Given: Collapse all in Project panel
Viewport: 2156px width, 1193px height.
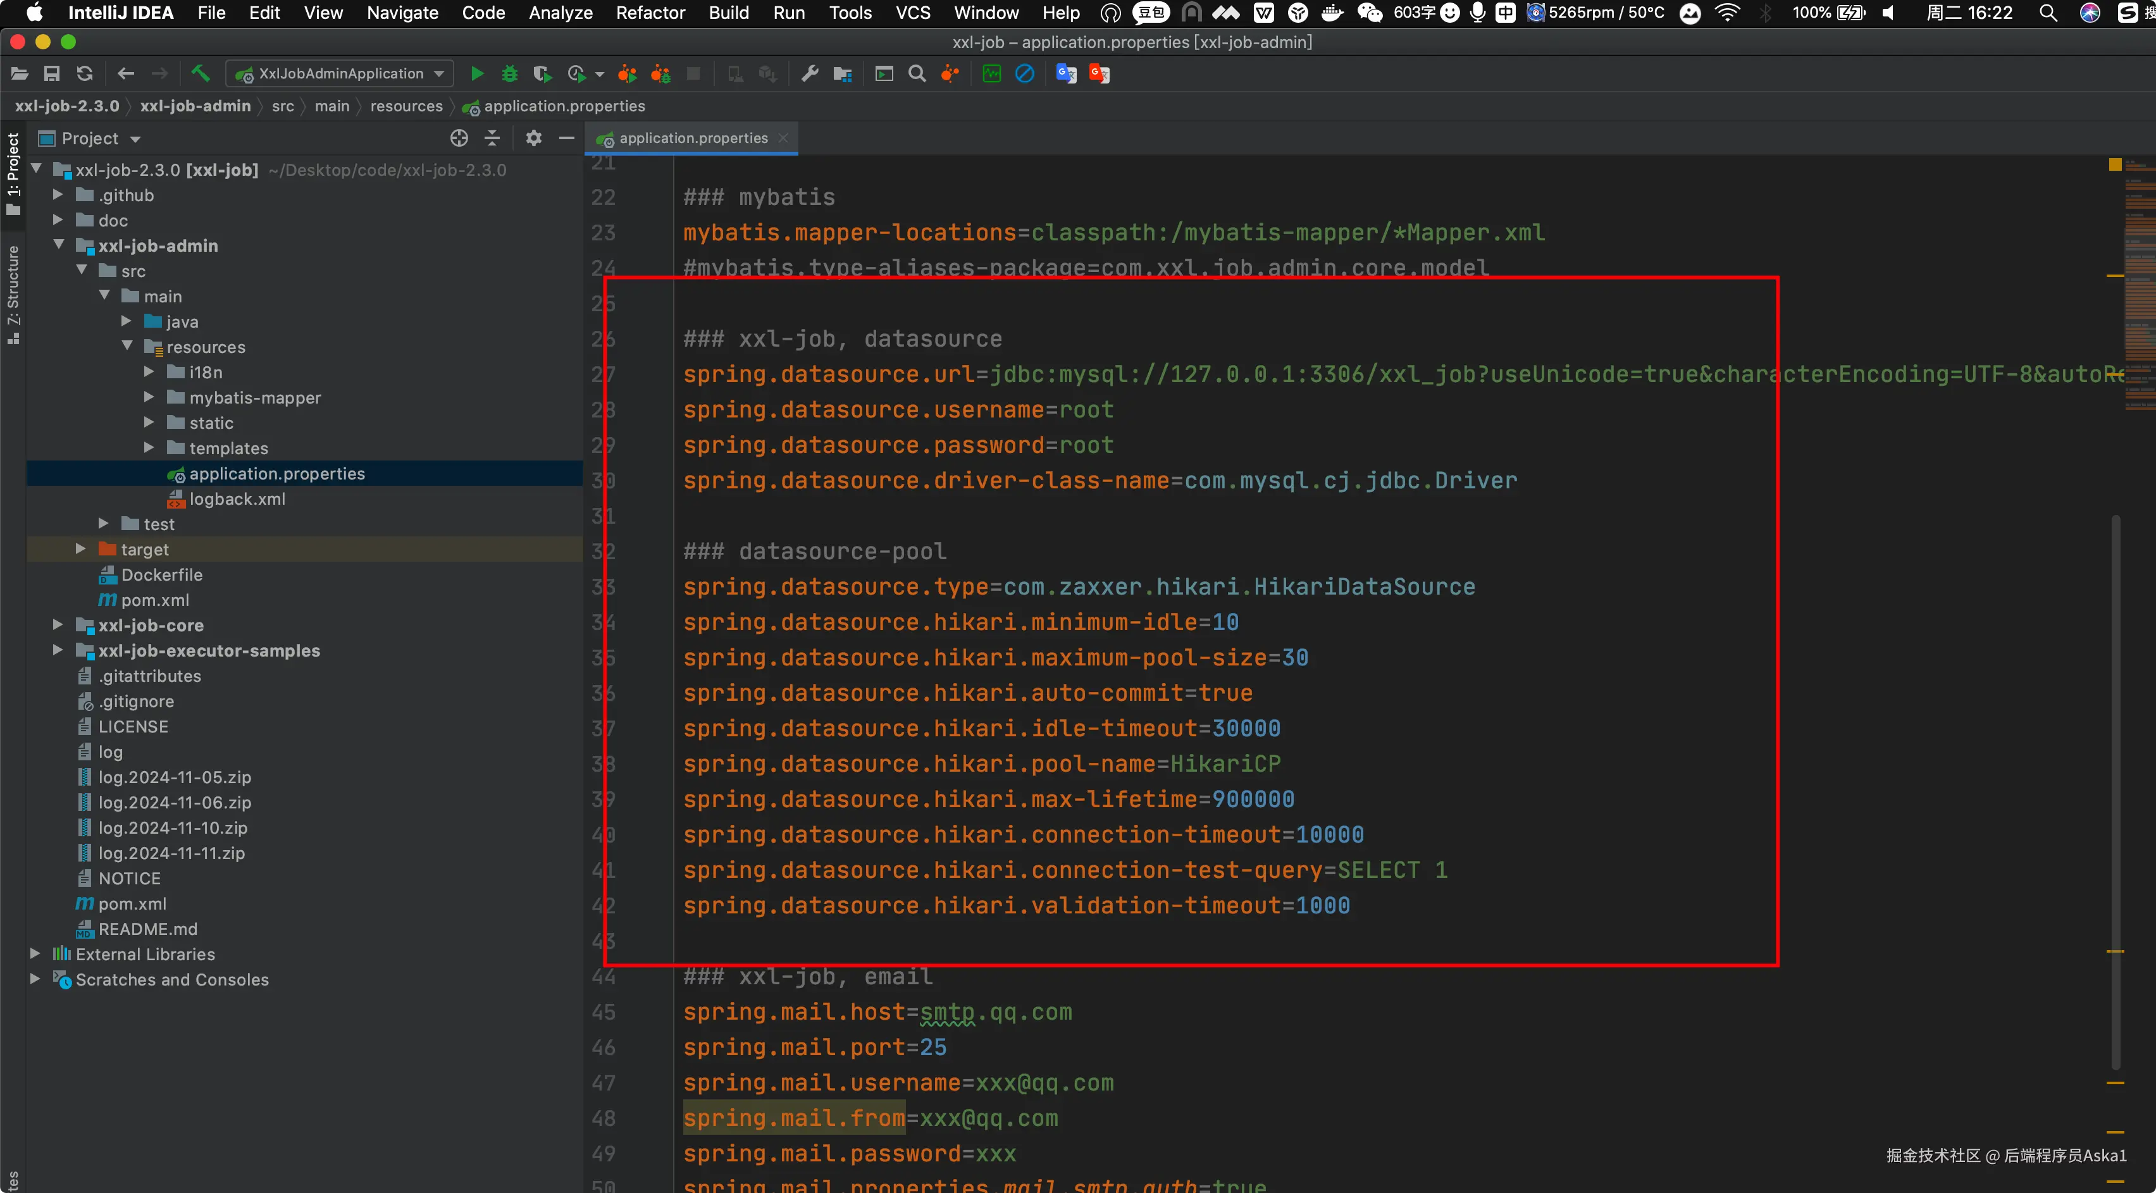Looking at the screenshot, I should (x=492, y=138).
